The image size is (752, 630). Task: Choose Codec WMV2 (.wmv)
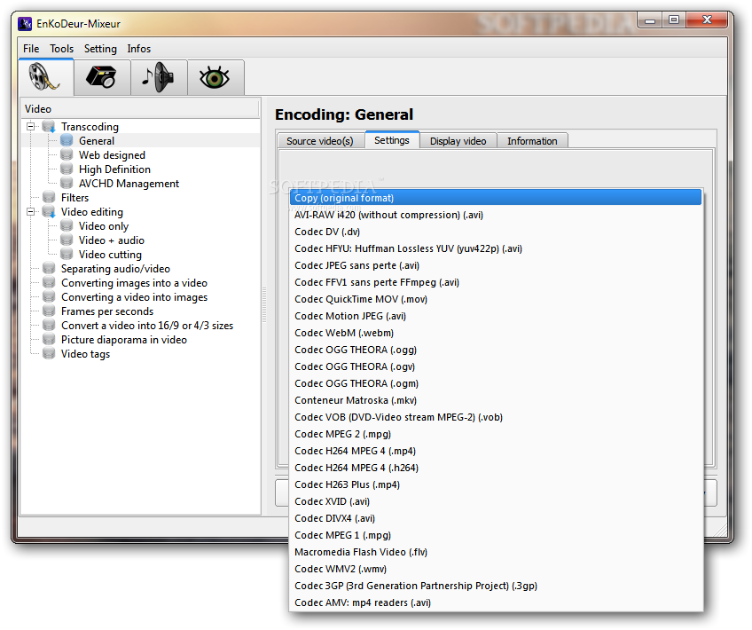click(496, 569)
